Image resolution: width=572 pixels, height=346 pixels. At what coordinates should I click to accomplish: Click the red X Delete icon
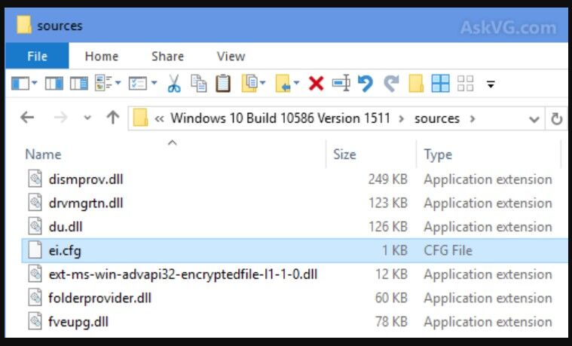[x=317, y=84]
